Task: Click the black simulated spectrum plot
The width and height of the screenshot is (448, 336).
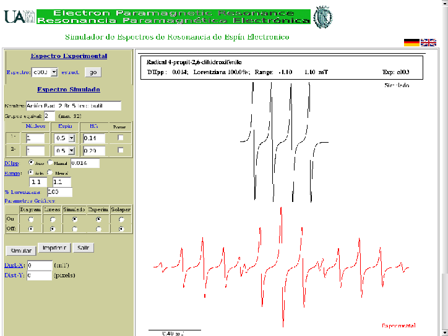Action: pyautogui.click(x=284, y=142)
